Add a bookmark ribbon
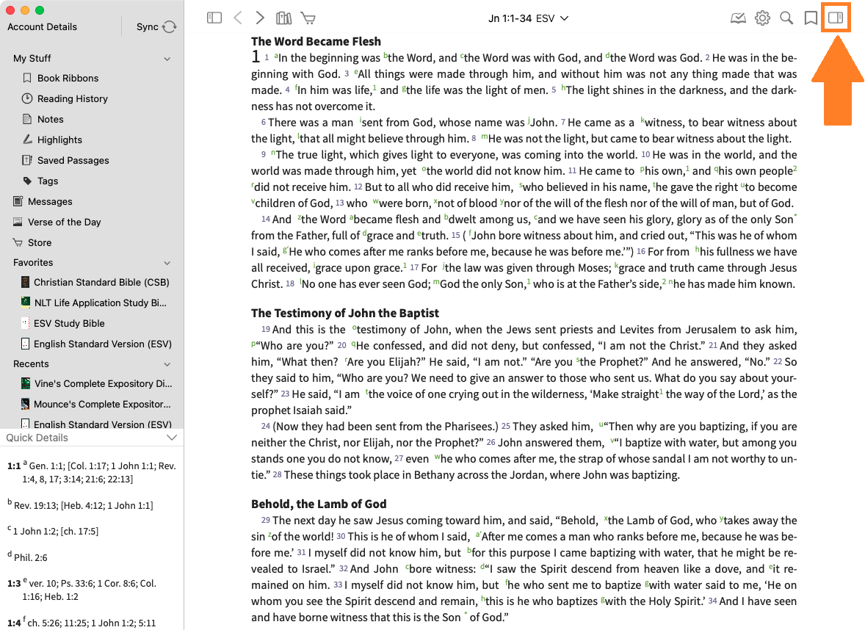 [x=811, y=18]
